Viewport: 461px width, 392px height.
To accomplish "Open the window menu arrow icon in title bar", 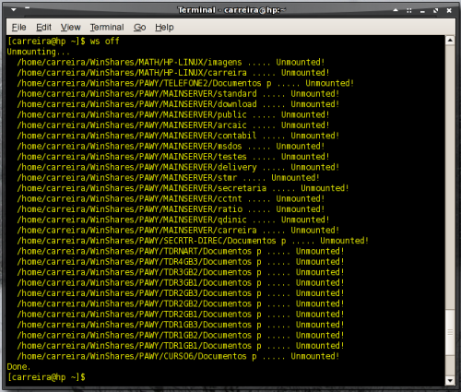I will click(14, 10).
